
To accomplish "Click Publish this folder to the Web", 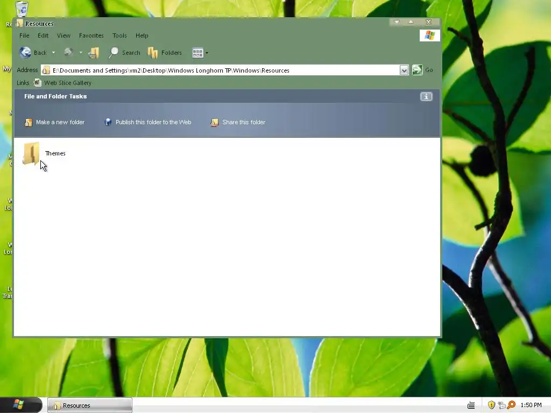I will coord(148,122).
